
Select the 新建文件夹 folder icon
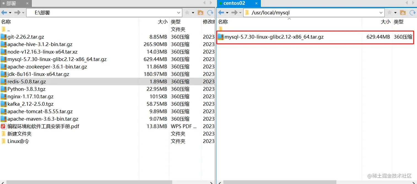(4, 134)
